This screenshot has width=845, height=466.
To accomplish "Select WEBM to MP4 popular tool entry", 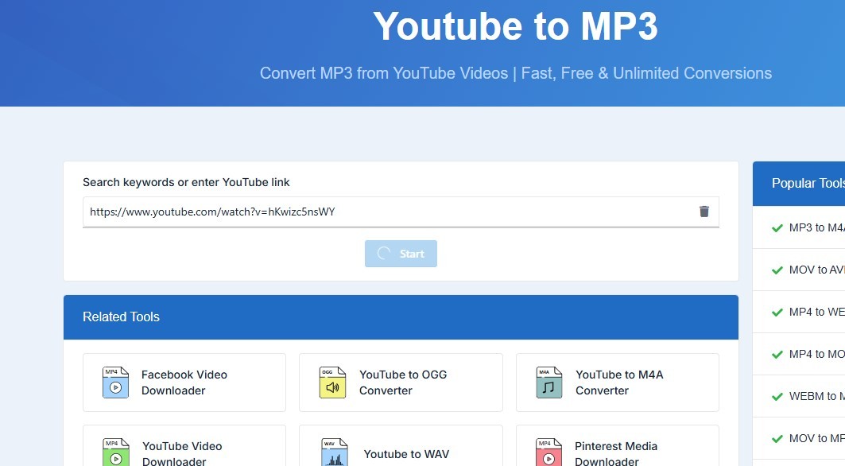I will point(799,396).
